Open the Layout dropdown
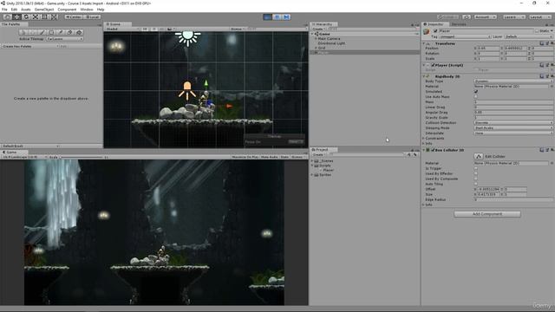Screen dimensions: 555x312 click(x=540, y=17)
